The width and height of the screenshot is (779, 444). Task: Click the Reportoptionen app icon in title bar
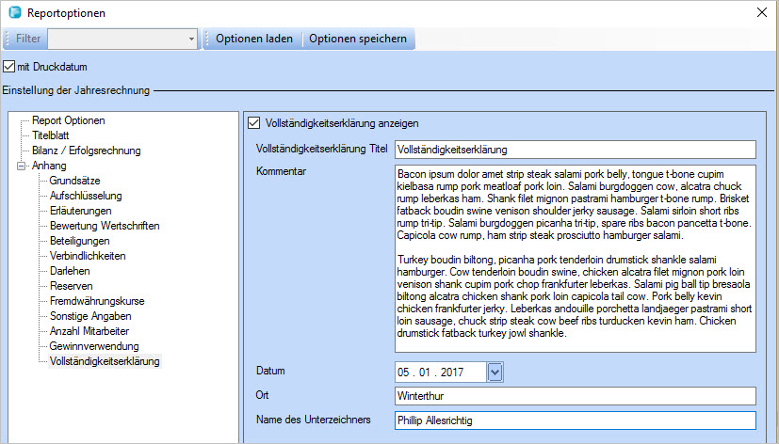12,13
